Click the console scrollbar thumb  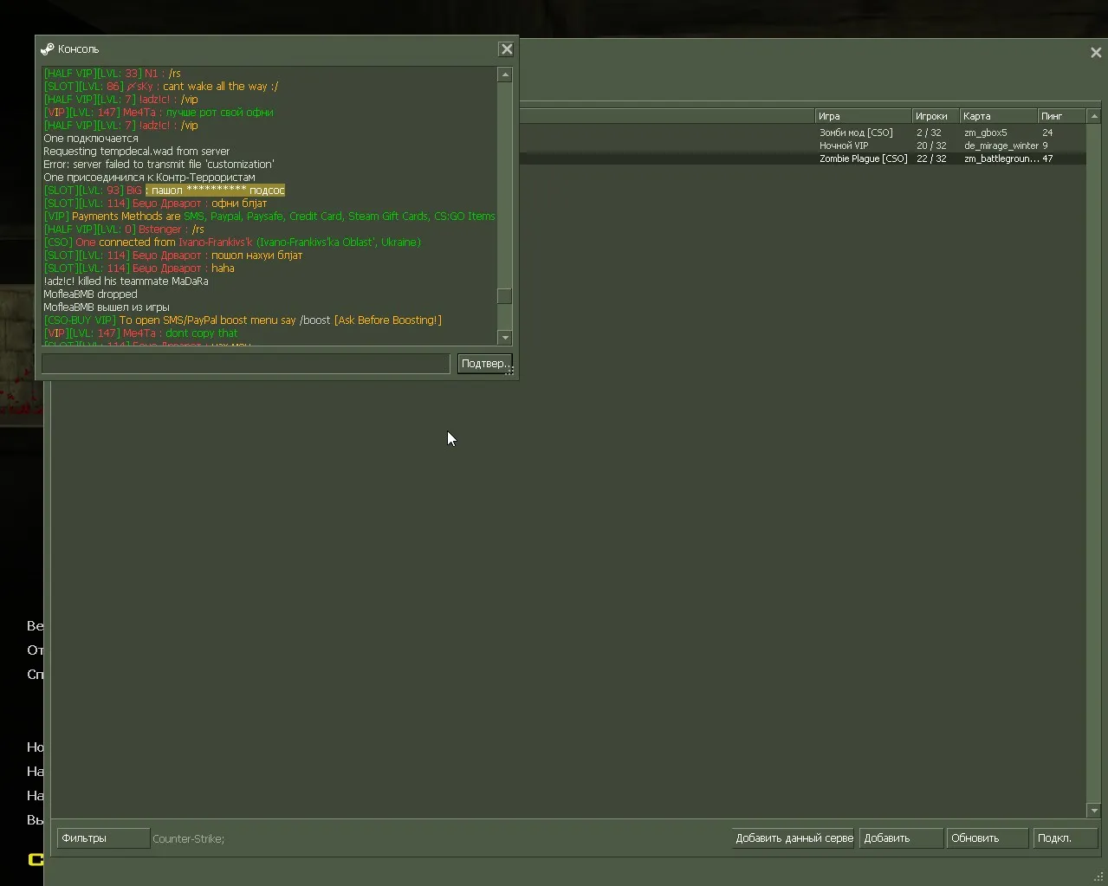[x=505, y=296]
